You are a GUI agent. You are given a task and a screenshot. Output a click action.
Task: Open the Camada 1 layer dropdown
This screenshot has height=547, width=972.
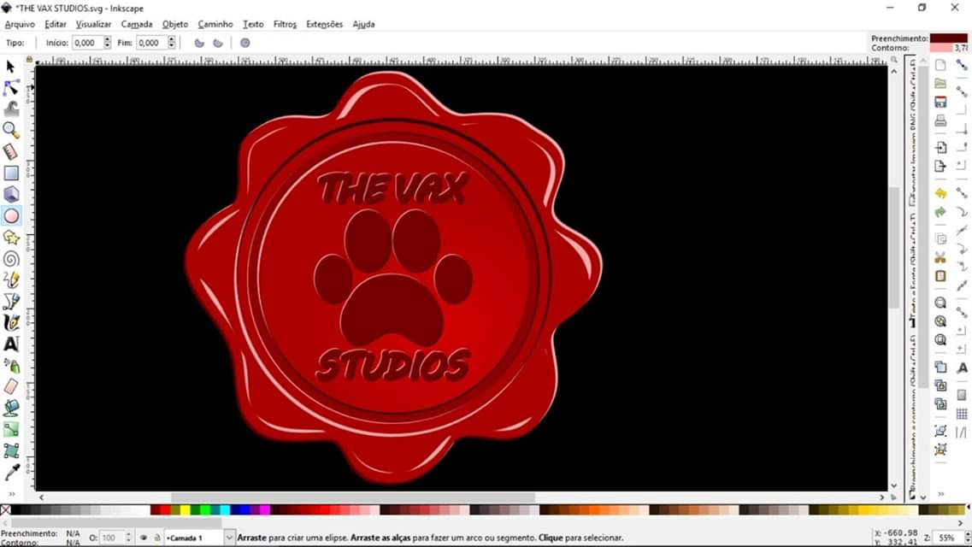[x=229, y=538]
